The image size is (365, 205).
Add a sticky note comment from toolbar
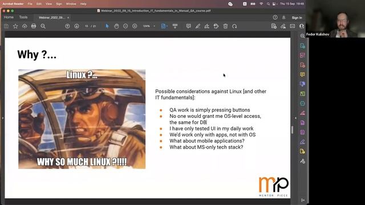pyautogui.click(x=189, y=26)
